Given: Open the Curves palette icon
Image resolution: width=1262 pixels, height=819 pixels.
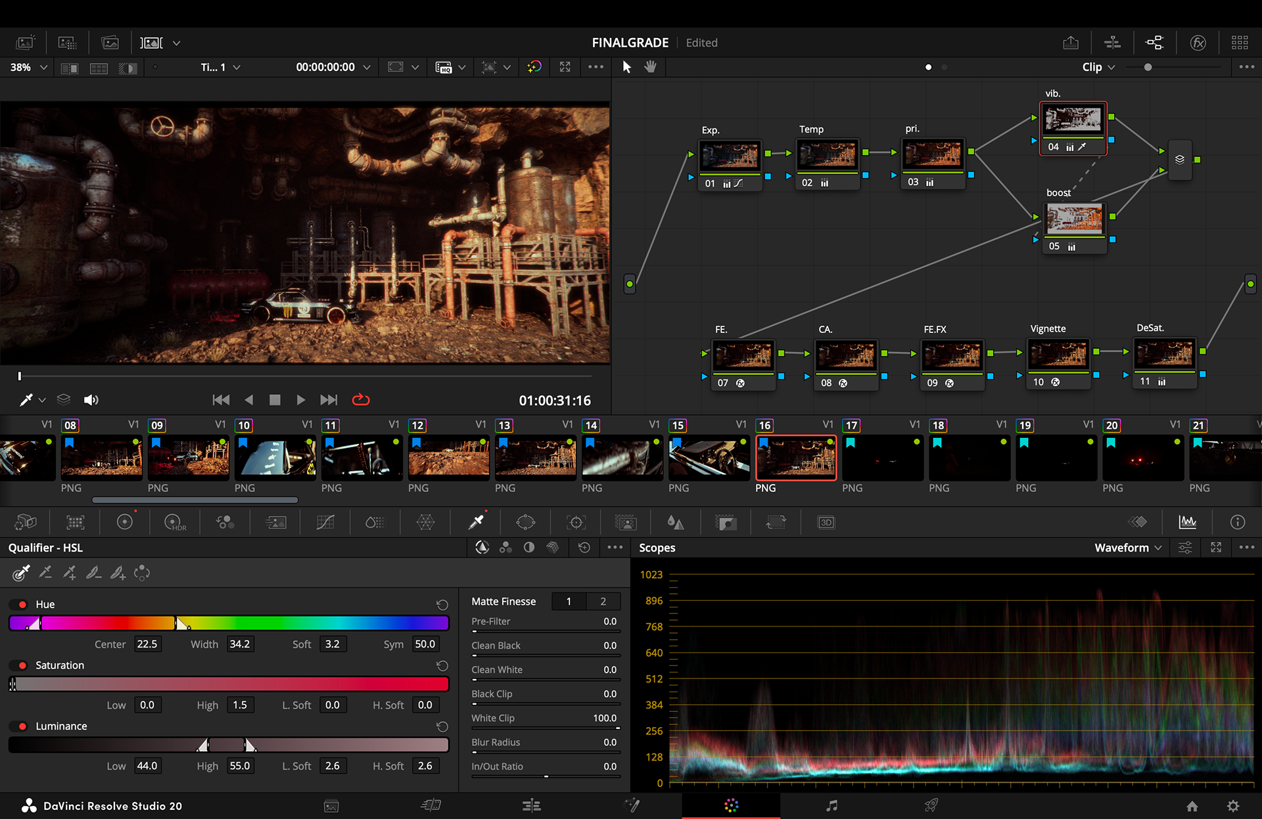Looking at the screenshot, I should (x=325, y=522).
